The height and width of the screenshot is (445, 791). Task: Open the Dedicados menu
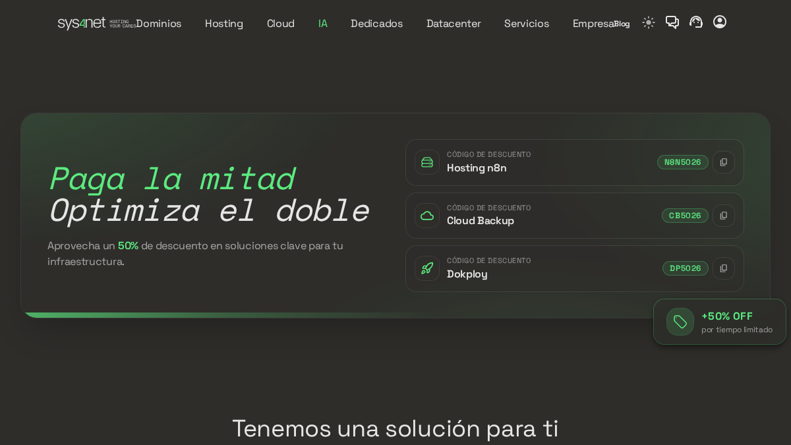click(x=377, y=23)
